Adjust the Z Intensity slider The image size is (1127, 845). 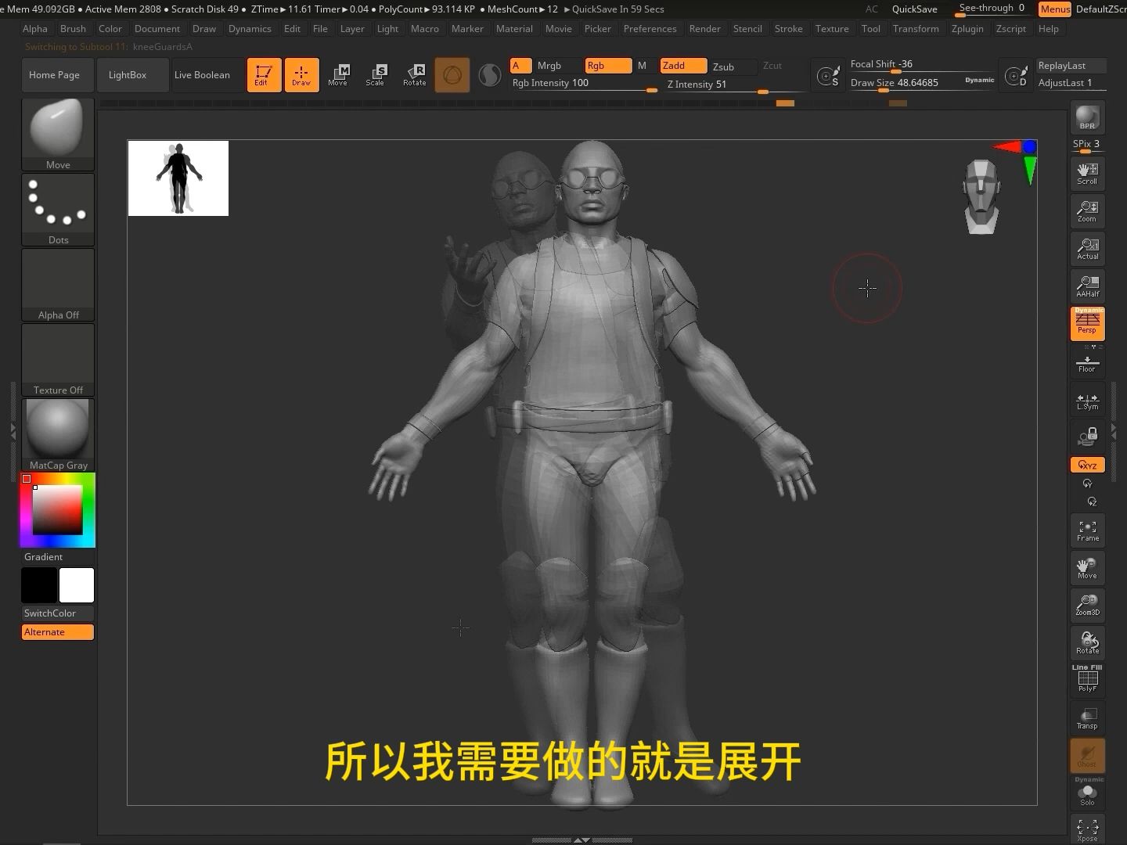coord(736,84)
